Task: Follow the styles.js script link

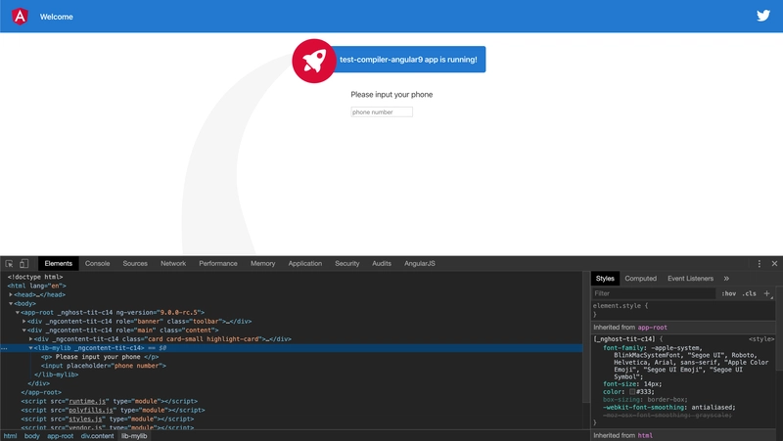Action: pyautogui.click(x=85, y=419)
